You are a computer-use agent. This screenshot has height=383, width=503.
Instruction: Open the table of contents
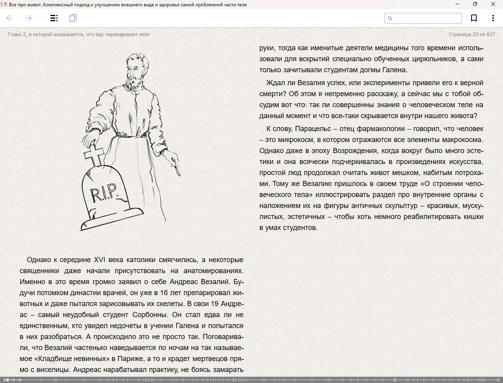click(x=54, y=18)
